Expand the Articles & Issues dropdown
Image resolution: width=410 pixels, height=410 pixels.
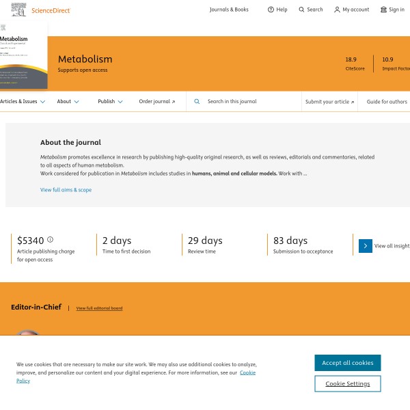click(x=23, y=102)
